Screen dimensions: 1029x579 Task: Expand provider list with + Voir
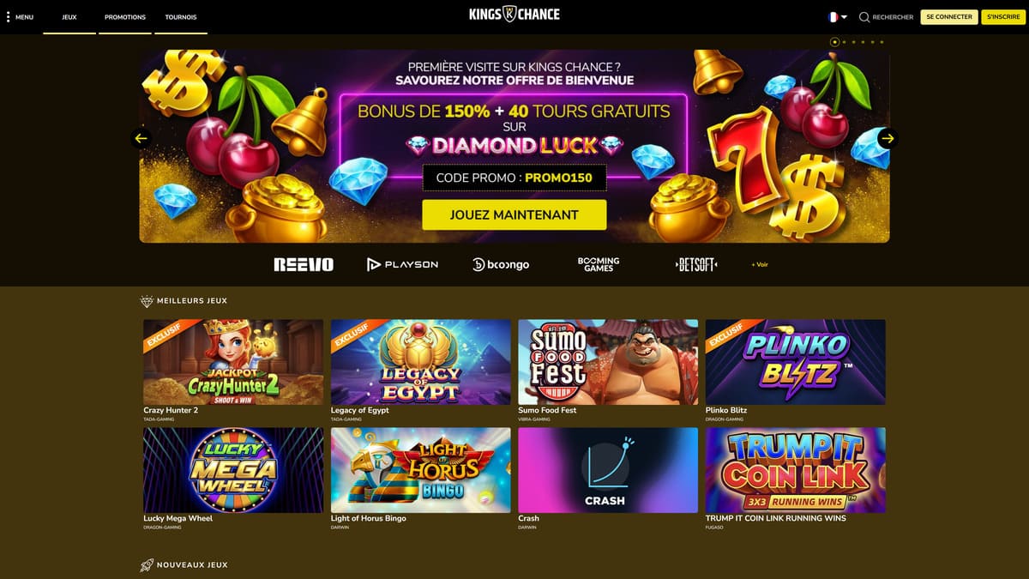[x=760, y=264]
